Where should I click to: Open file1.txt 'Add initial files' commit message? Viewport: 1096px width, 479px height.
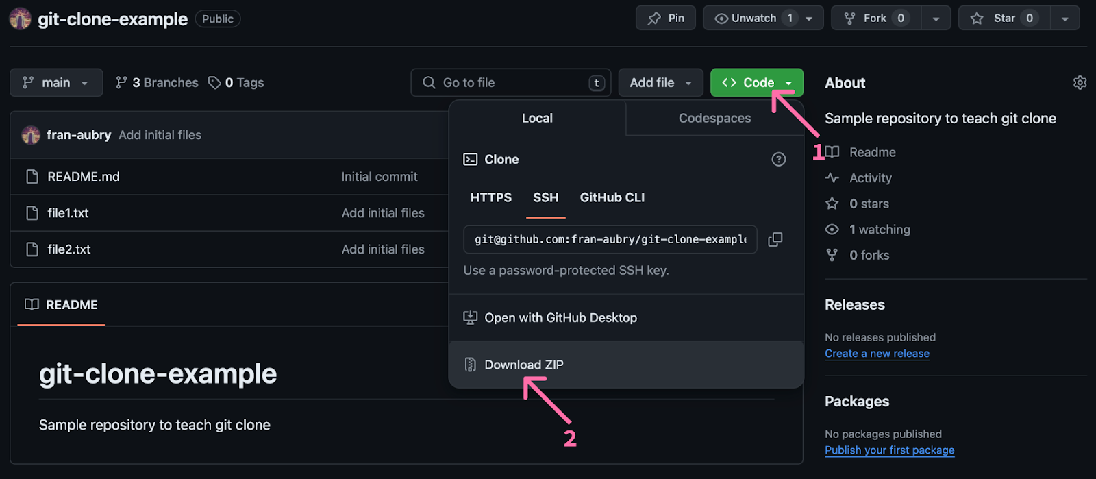(x=383, y=213)
